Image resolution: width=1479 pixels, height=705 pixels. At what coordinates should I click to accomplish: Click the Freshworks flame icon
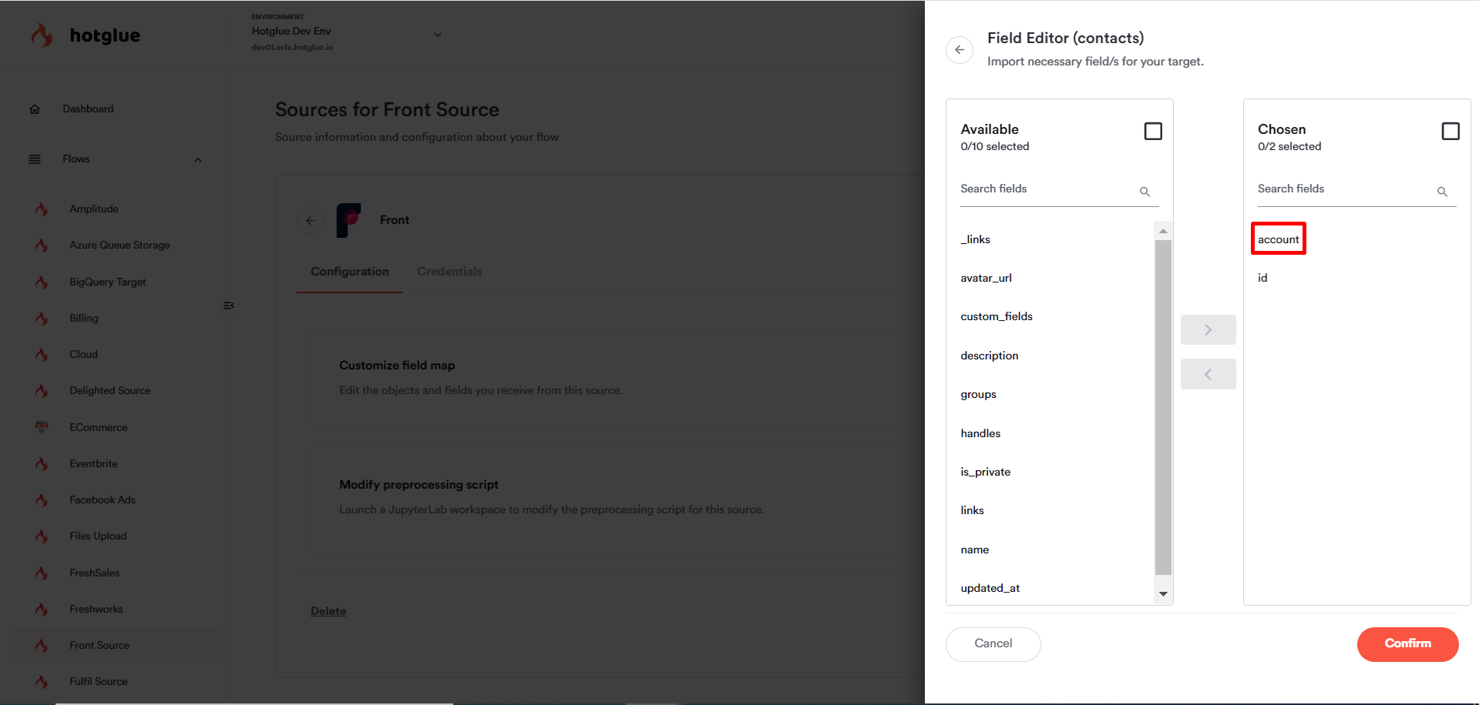pyautogui.click(x=42, y=610)
